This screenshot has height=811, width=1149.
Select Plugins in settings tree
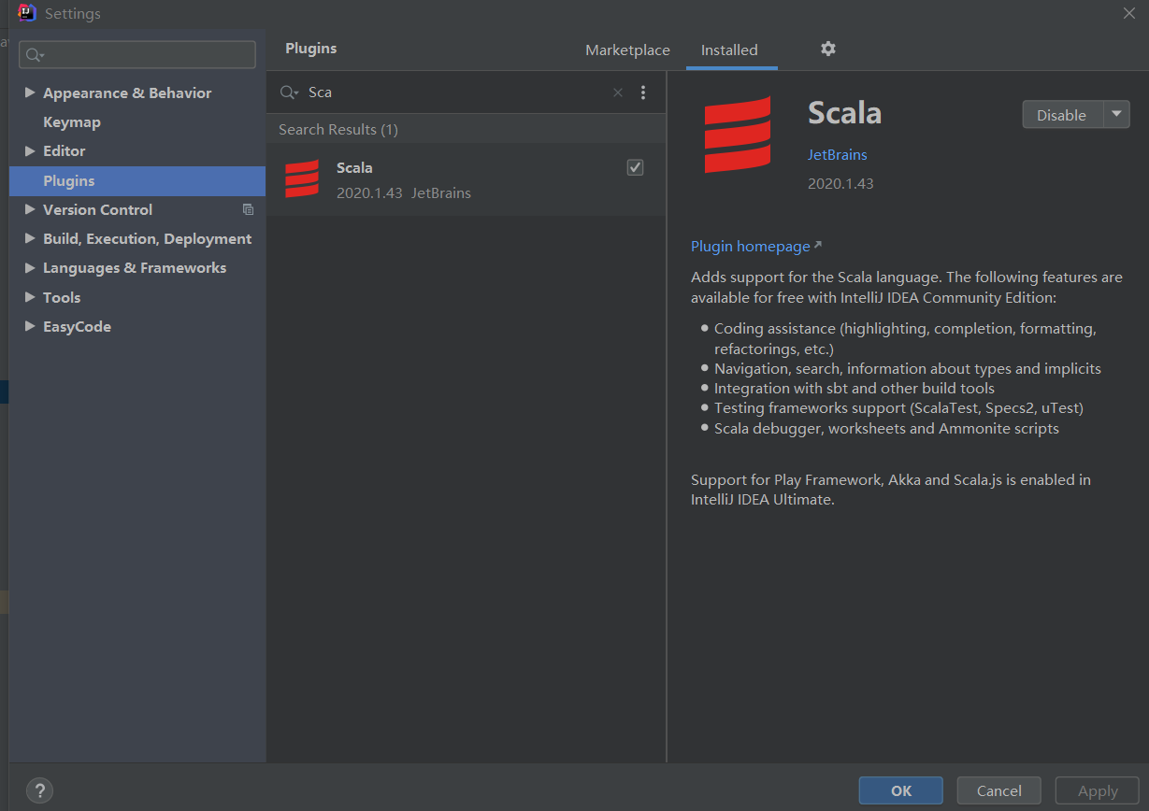[x=137, y=180]
